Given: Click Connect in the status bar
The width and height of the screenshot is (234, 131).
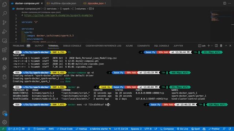Looking at the screenshot, I should point(39,129).
